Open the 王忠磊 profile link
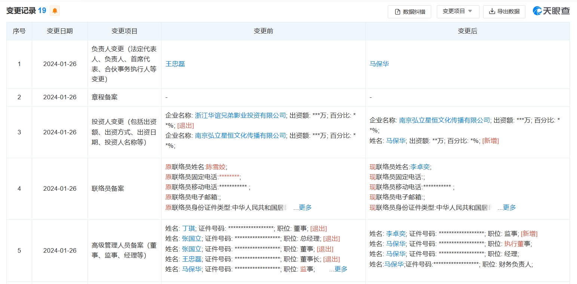Image resolution: width=577 pixels, height=284 pixels. pyautogui.click(x=175, y=64)
